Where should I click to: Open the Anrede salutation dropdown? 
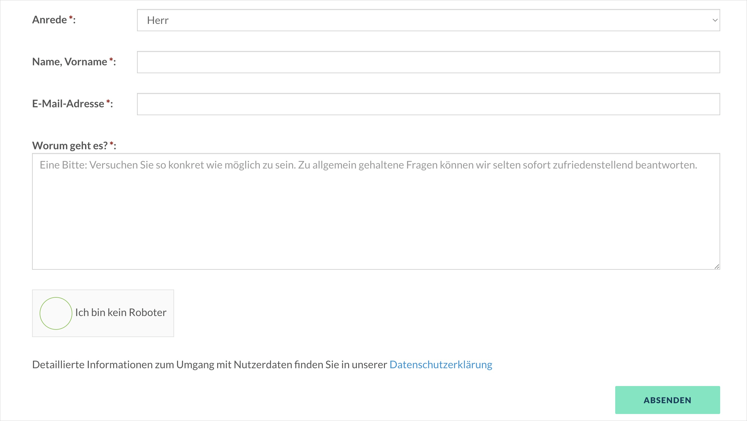[428, 20]
